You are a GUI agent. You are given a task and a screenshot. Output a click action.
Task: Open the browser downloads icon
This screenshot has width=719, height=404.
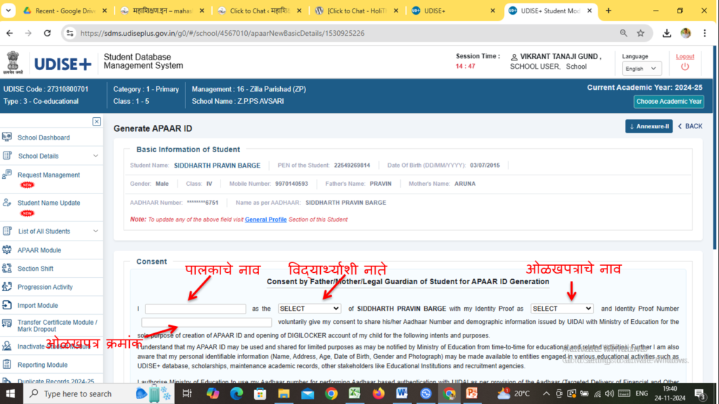tap(667, 33)
